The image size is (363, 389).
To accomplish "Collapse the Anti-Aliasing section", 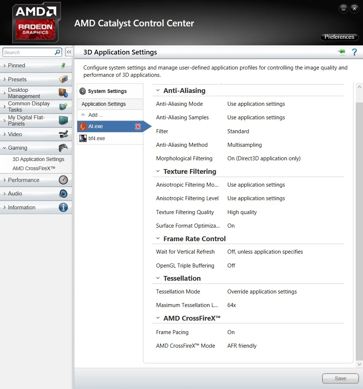I will point(158,90).
